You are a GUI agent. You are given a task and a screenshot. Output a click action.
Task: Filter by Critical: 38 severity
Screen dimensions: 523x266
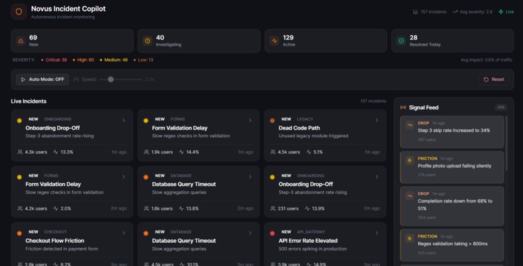54,60
